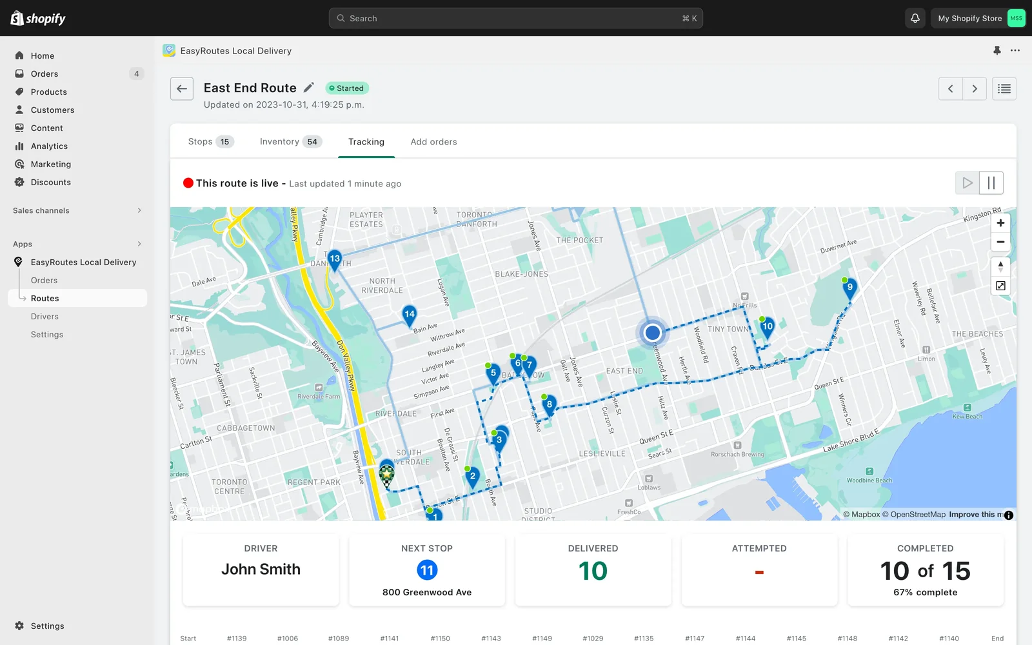Open Orders in main sidebar
This screenshot has height=645, width=1032.
tap(45, 74)
